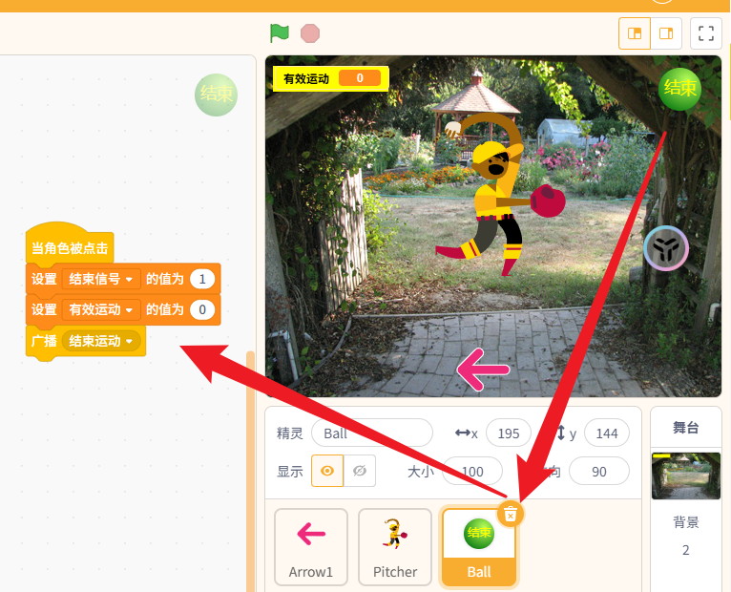This screenshot has height=592, width=731.
Task: Hide the sprite using crossed-eye button
Action: pyautogui.click(x=360, y=471)
